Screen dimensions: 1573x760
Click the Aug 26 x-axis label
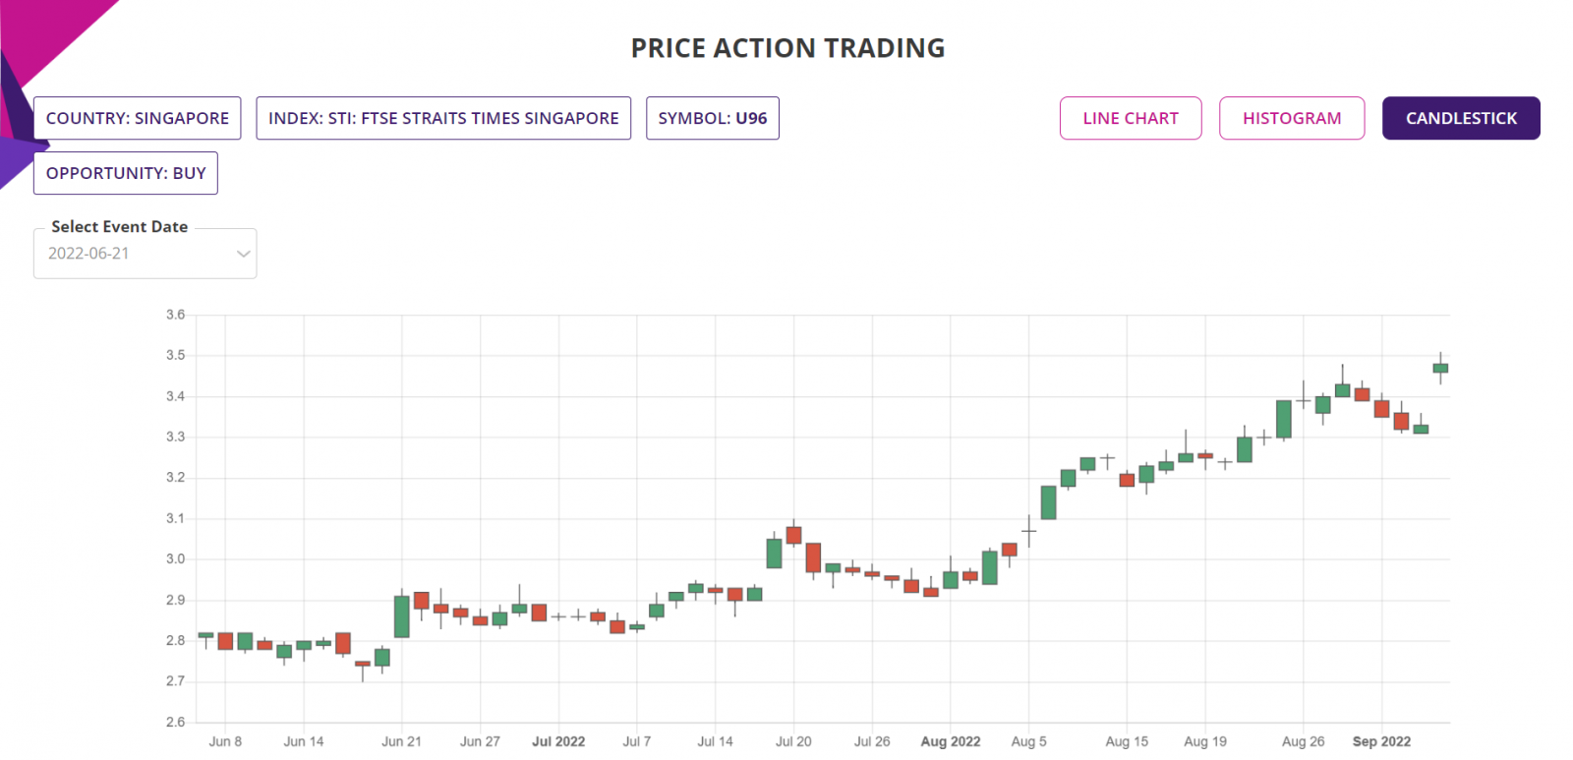(1304, 741)
